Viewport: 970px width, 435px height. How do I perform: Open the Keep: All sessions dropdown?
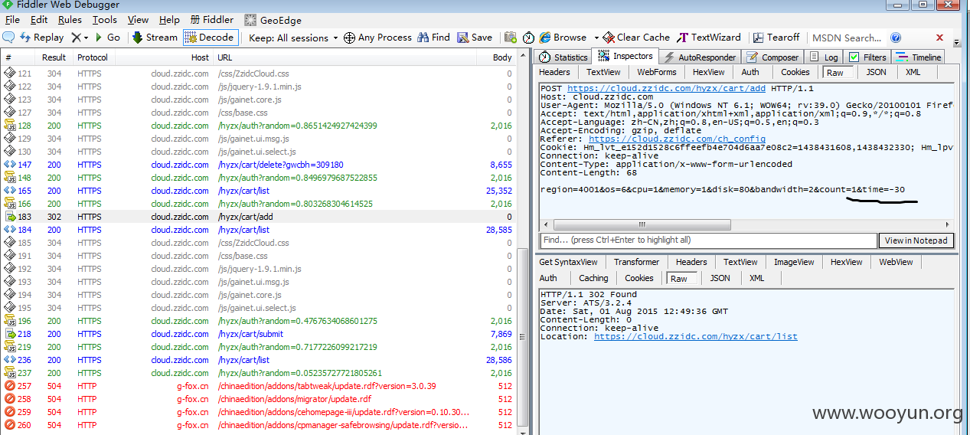pyautogui.click(x=294, y=38)
